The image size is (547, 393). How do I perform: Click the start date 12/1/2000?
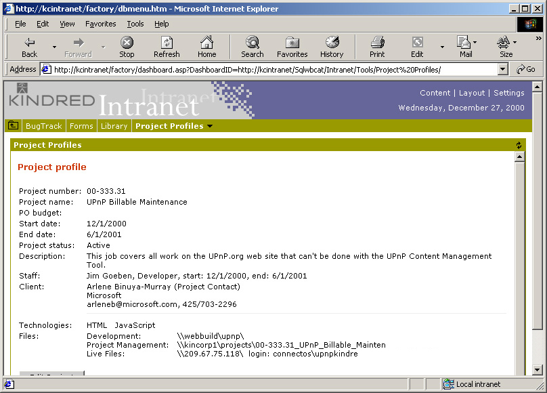point(106,224)
